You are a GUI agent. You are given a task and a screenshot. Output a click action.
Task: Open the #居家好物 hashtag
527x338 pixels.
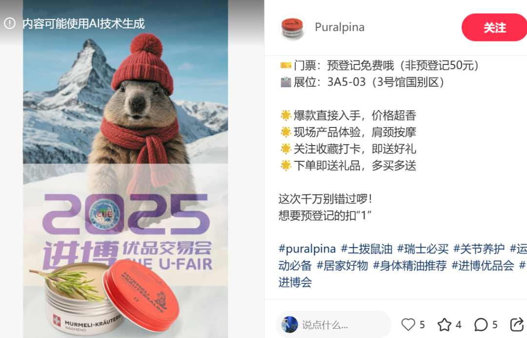coord(343,266)
